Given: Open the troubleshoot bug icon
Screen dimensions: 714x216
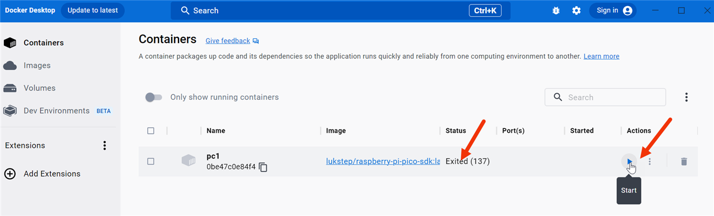Looking at the screenshot, I should 556,11.
